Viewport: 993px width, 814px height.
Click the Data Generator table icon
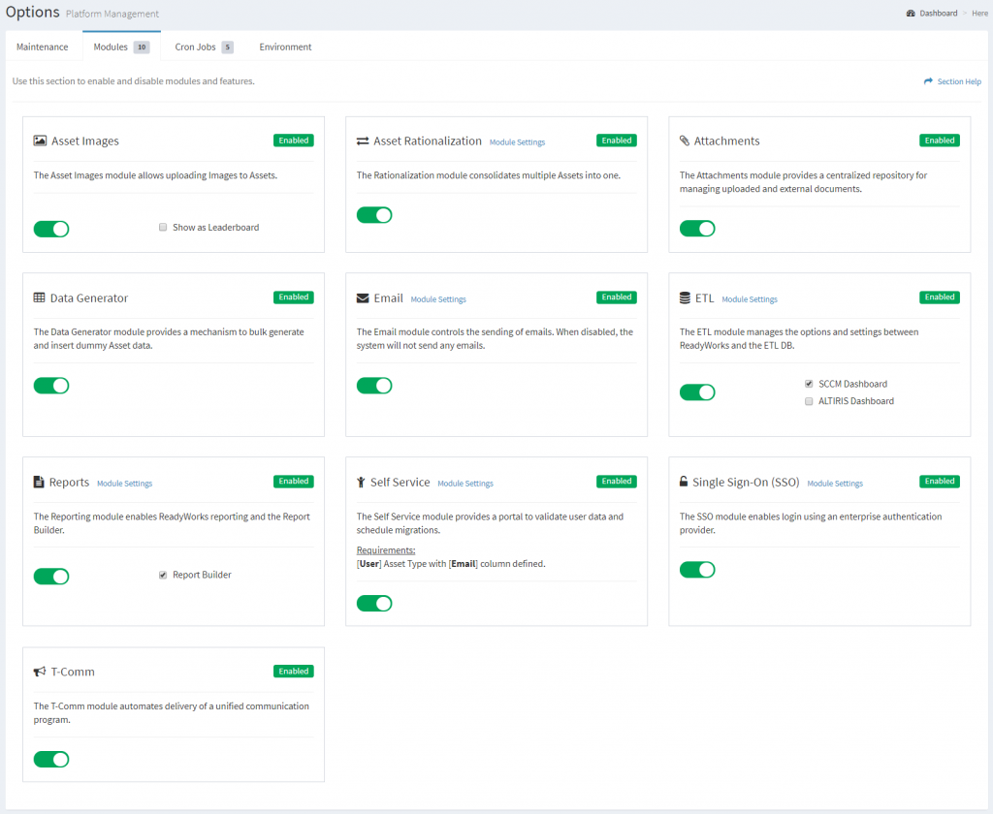click(38, 297)
